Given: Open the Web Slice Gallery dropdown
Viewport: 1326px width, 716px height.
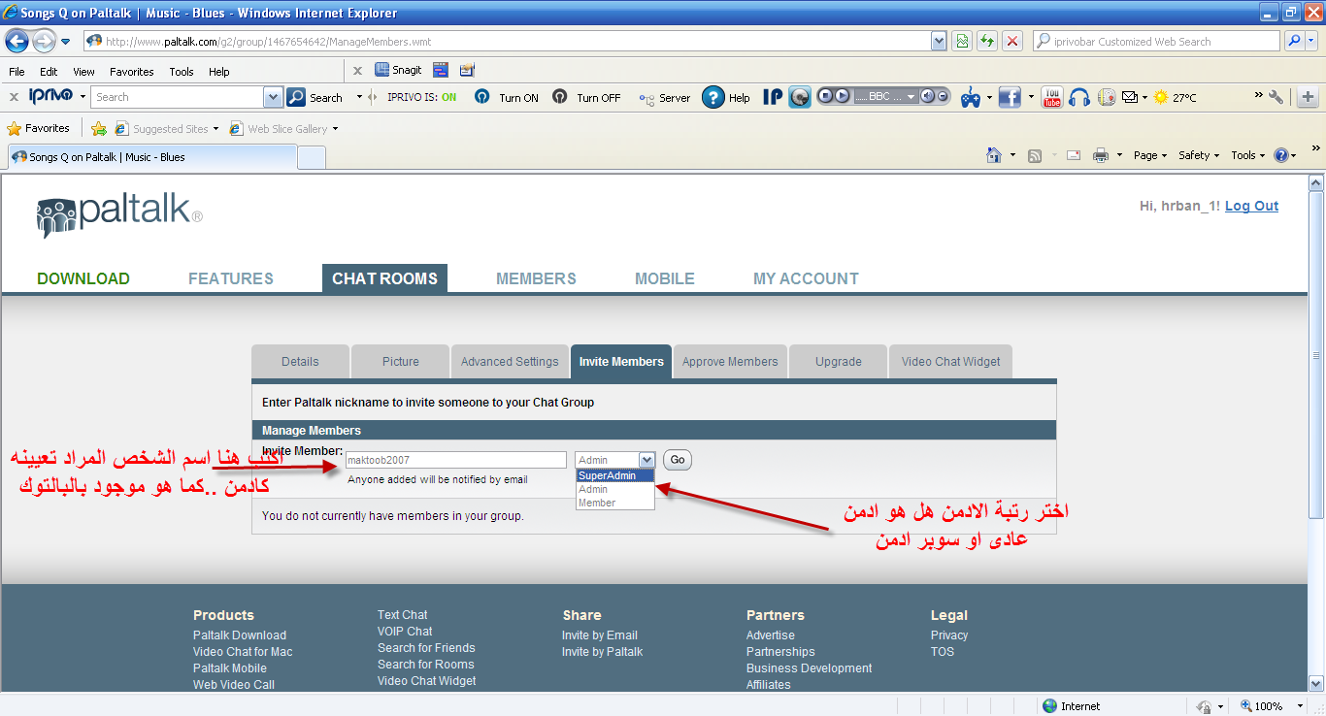Looking at the screenshot, I should coord(335,128).
